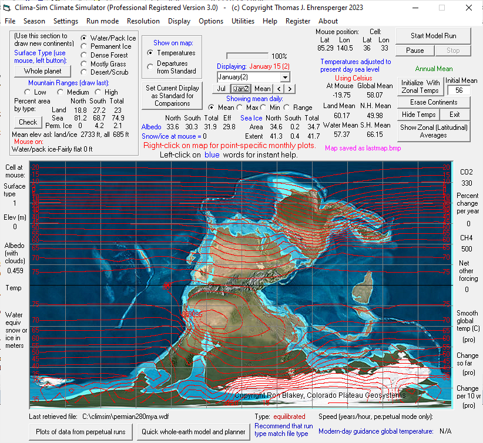Screen dimensions: 483x443
Task: Open Plots of data from perpetual runs
Action: [80, 432]
